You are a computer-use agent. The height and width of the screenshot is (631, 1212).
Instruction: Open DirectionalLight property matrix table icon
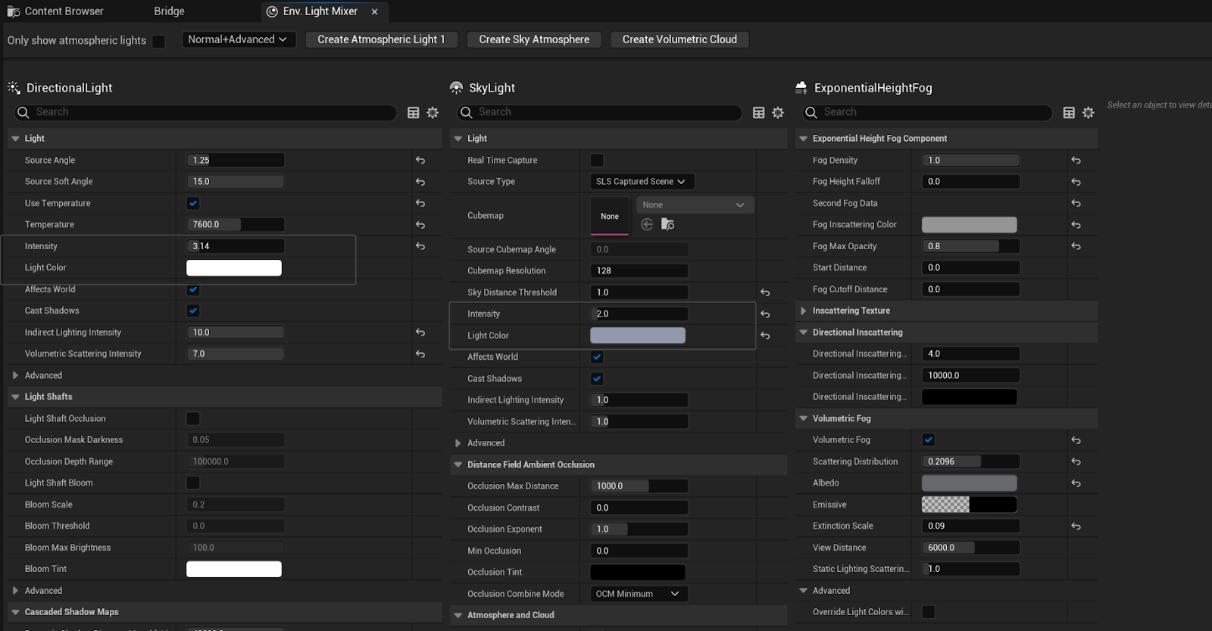(x=413, y=112)
